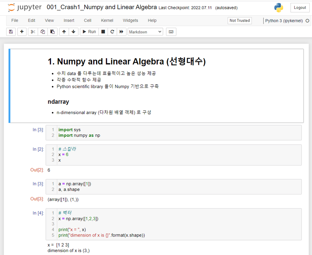
Task: Open the Cell menu
Action: [87, 21]
